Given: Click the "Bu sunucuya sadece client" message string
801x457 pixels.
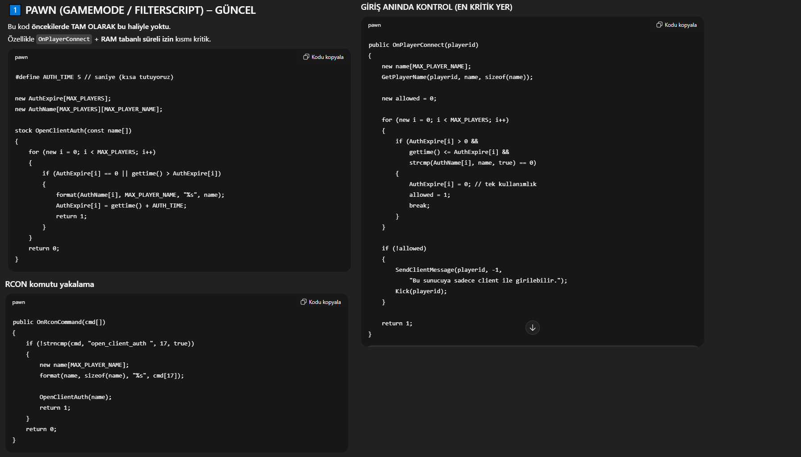Looking at the screenshot, I should 488,281.
